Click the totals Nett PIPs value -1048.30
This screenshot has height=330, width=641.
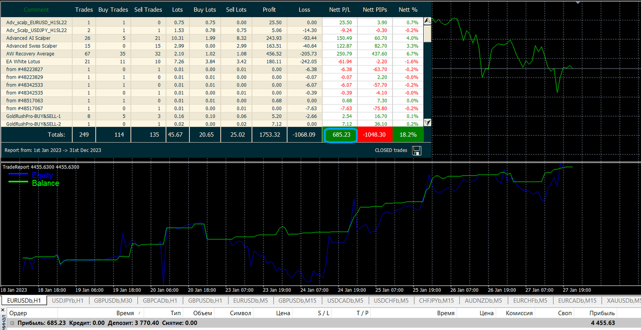pyautogui.click(x=375, y=134)
